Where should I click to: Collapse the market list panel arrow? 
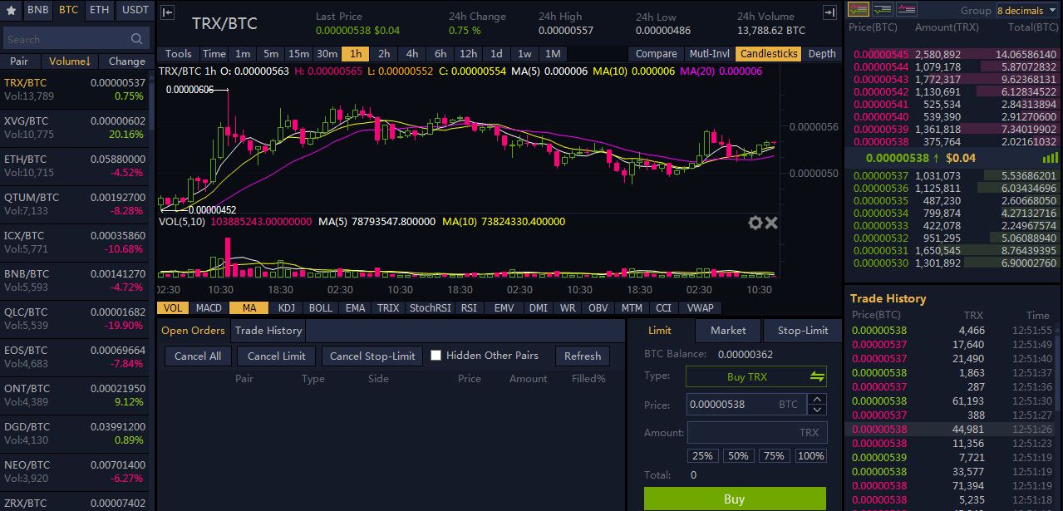pyautogui.click(x=167, y=12)
